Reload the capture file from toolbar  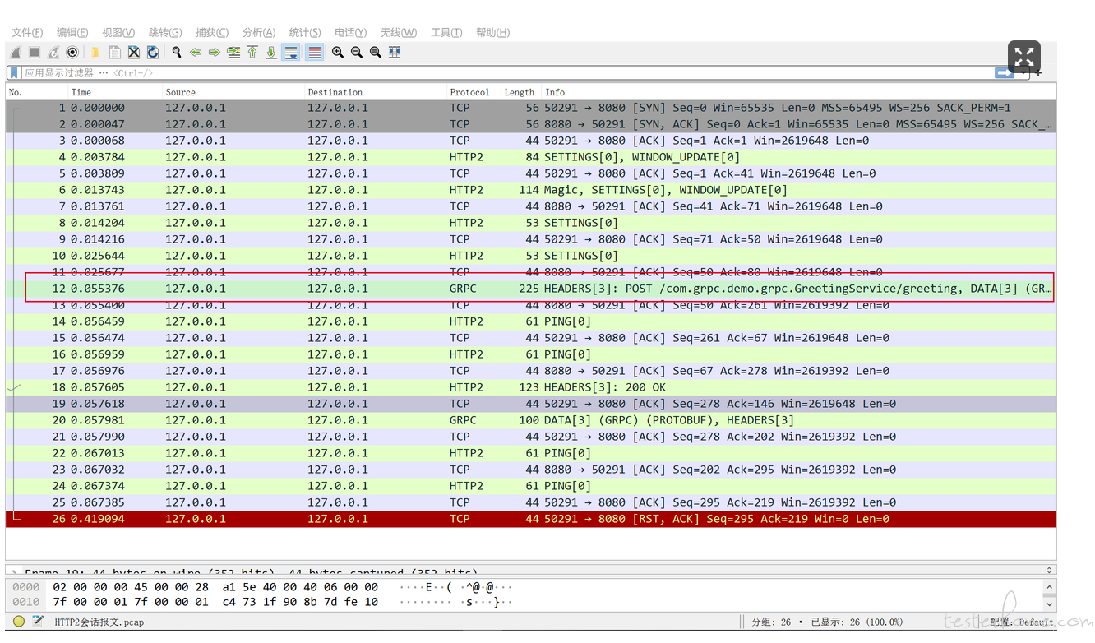click(153, 53)
